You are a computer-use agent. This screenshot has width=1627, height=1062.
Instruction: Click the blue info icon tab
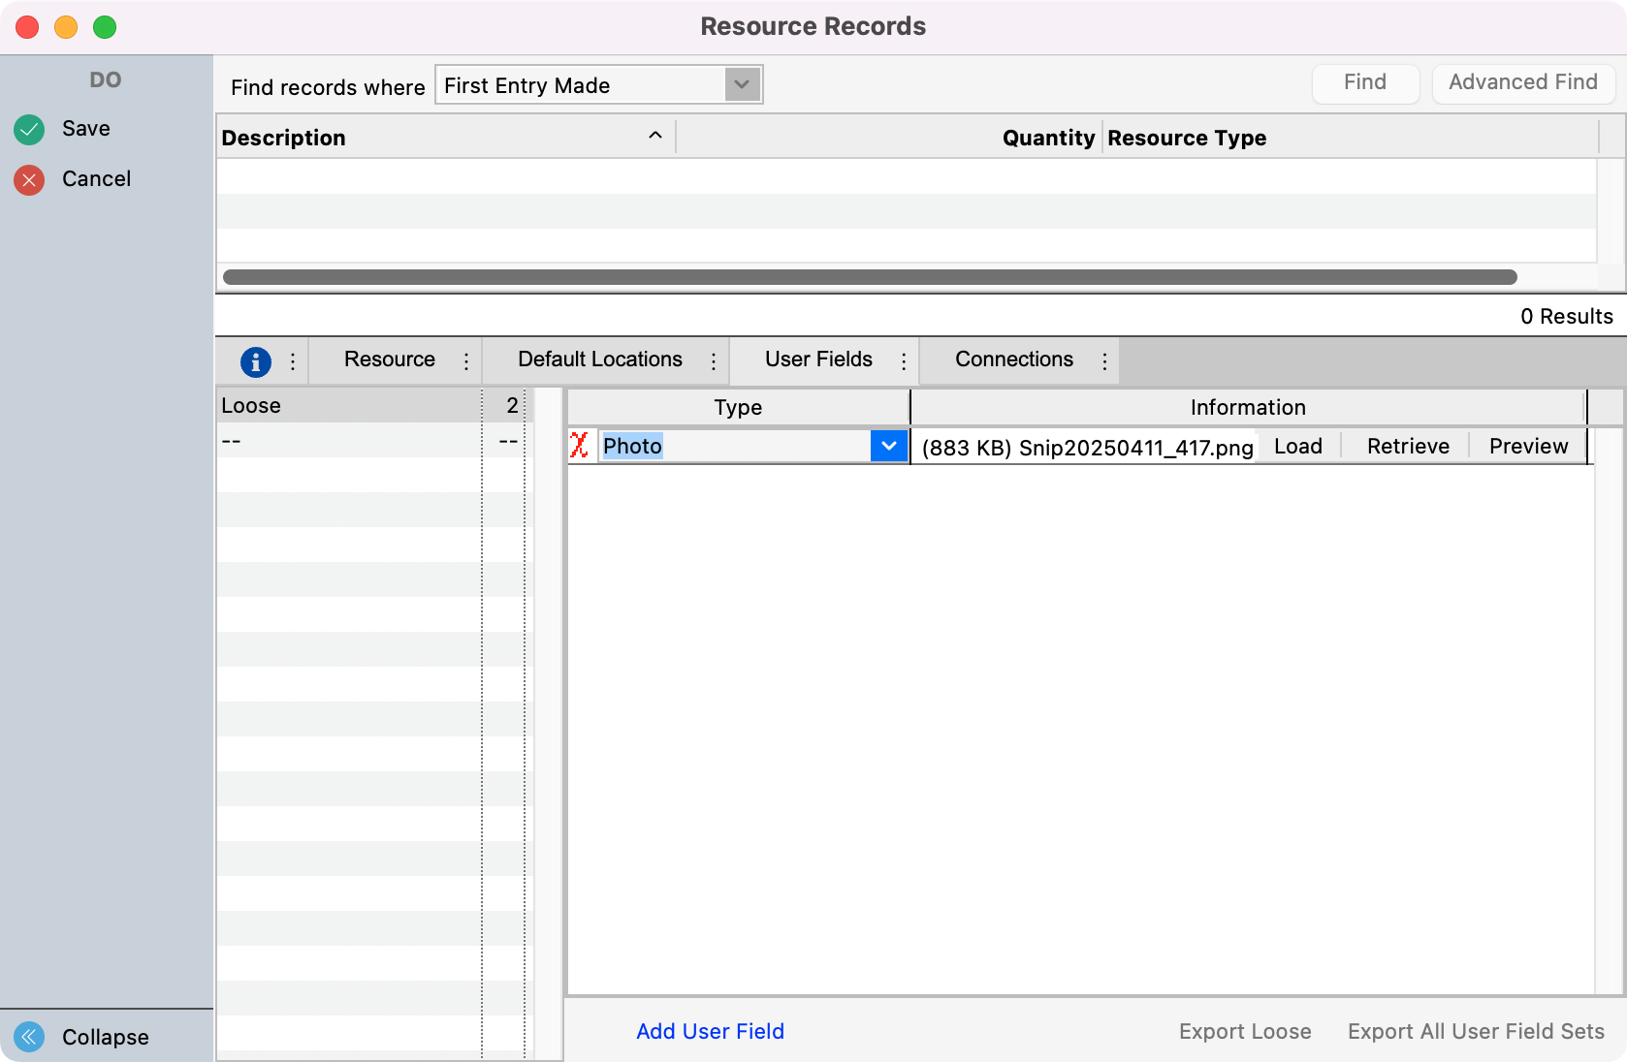(255, 361)
